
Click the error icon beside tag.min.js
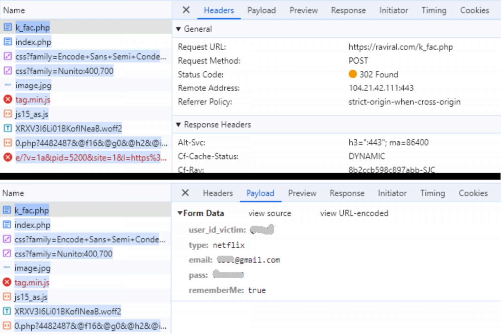(8, 99)
